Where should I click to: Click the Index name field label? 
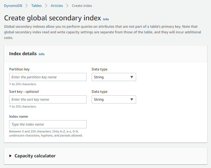coord(19,116)
